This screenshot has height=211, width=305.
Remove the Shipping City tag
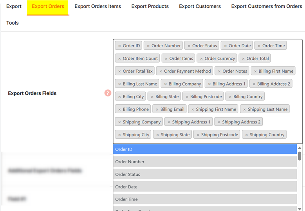pos(119,135)
